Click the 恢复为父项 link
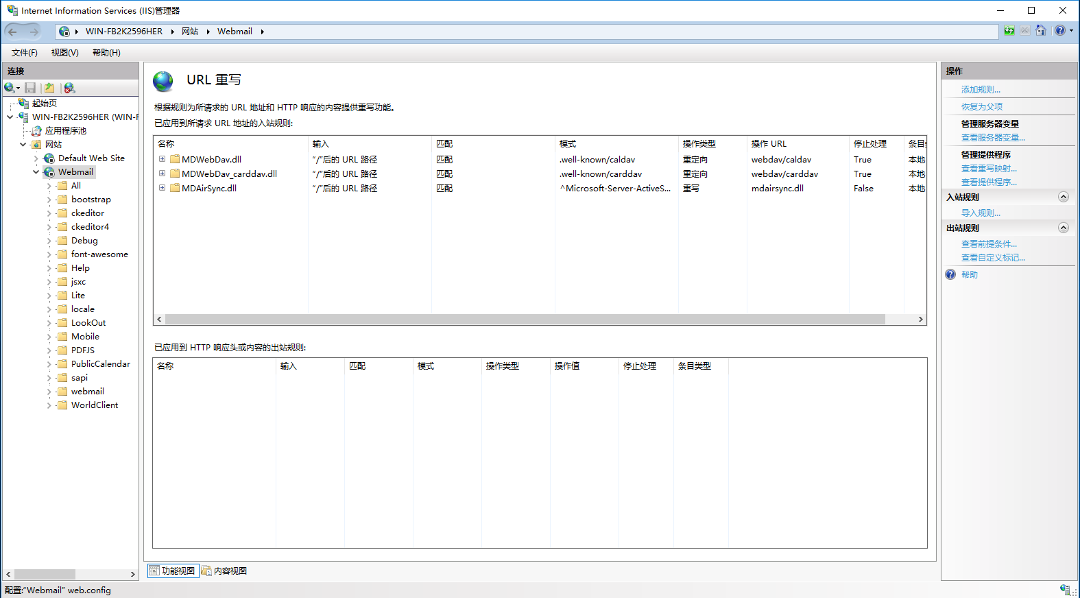Screen dimensions: 1080x598 click(x=982, y=107)
